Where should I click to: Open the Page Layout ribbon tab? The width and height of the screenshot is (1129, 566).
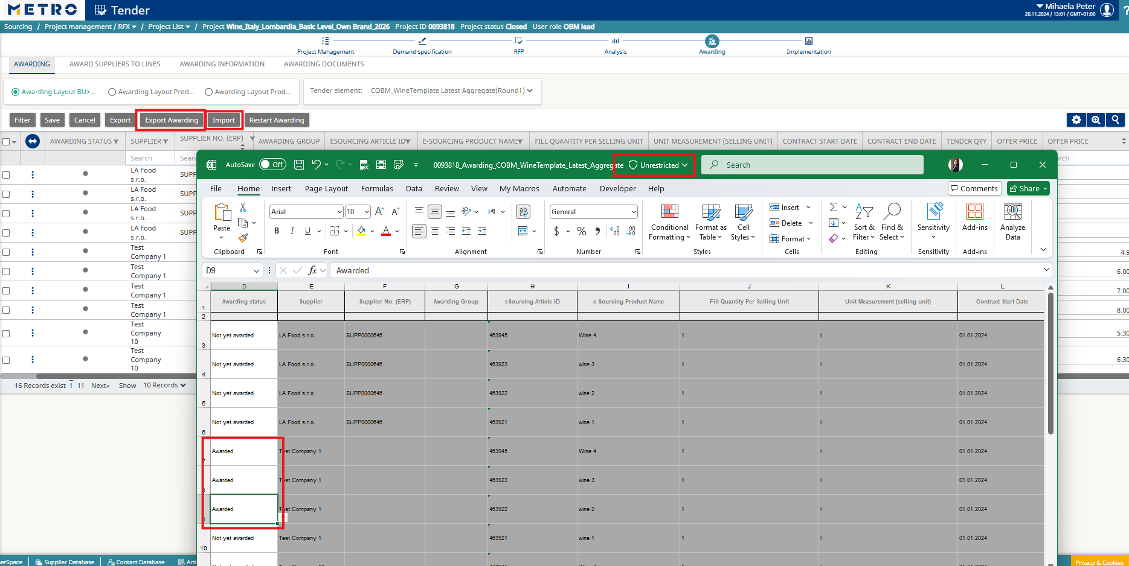326,189
